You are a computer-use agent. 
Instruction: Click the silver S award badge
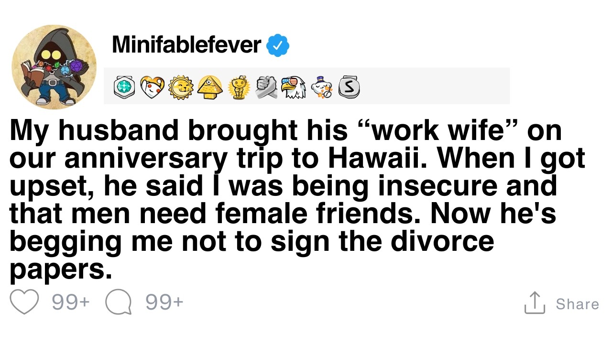tap(349, 87)
